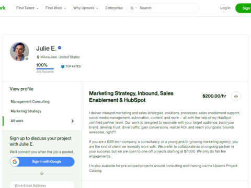Click the verified badge next to Julie E.

[60, 48]
